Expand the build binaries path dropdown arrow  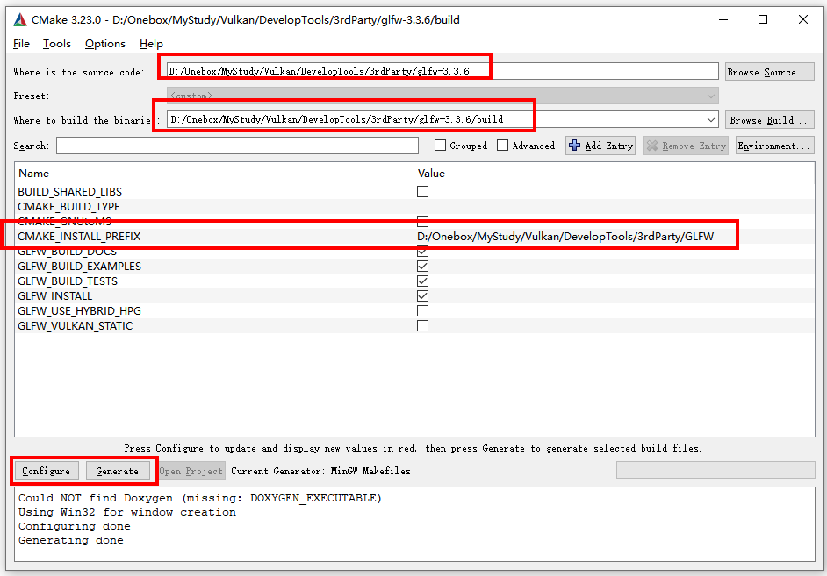click(711, 119)
